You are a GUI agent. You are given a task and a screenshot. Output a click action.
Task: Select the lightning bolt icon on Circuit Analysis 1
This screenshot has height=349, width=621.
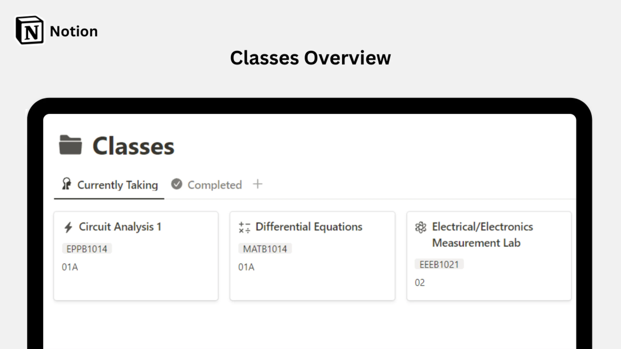(x=68, y=227)
